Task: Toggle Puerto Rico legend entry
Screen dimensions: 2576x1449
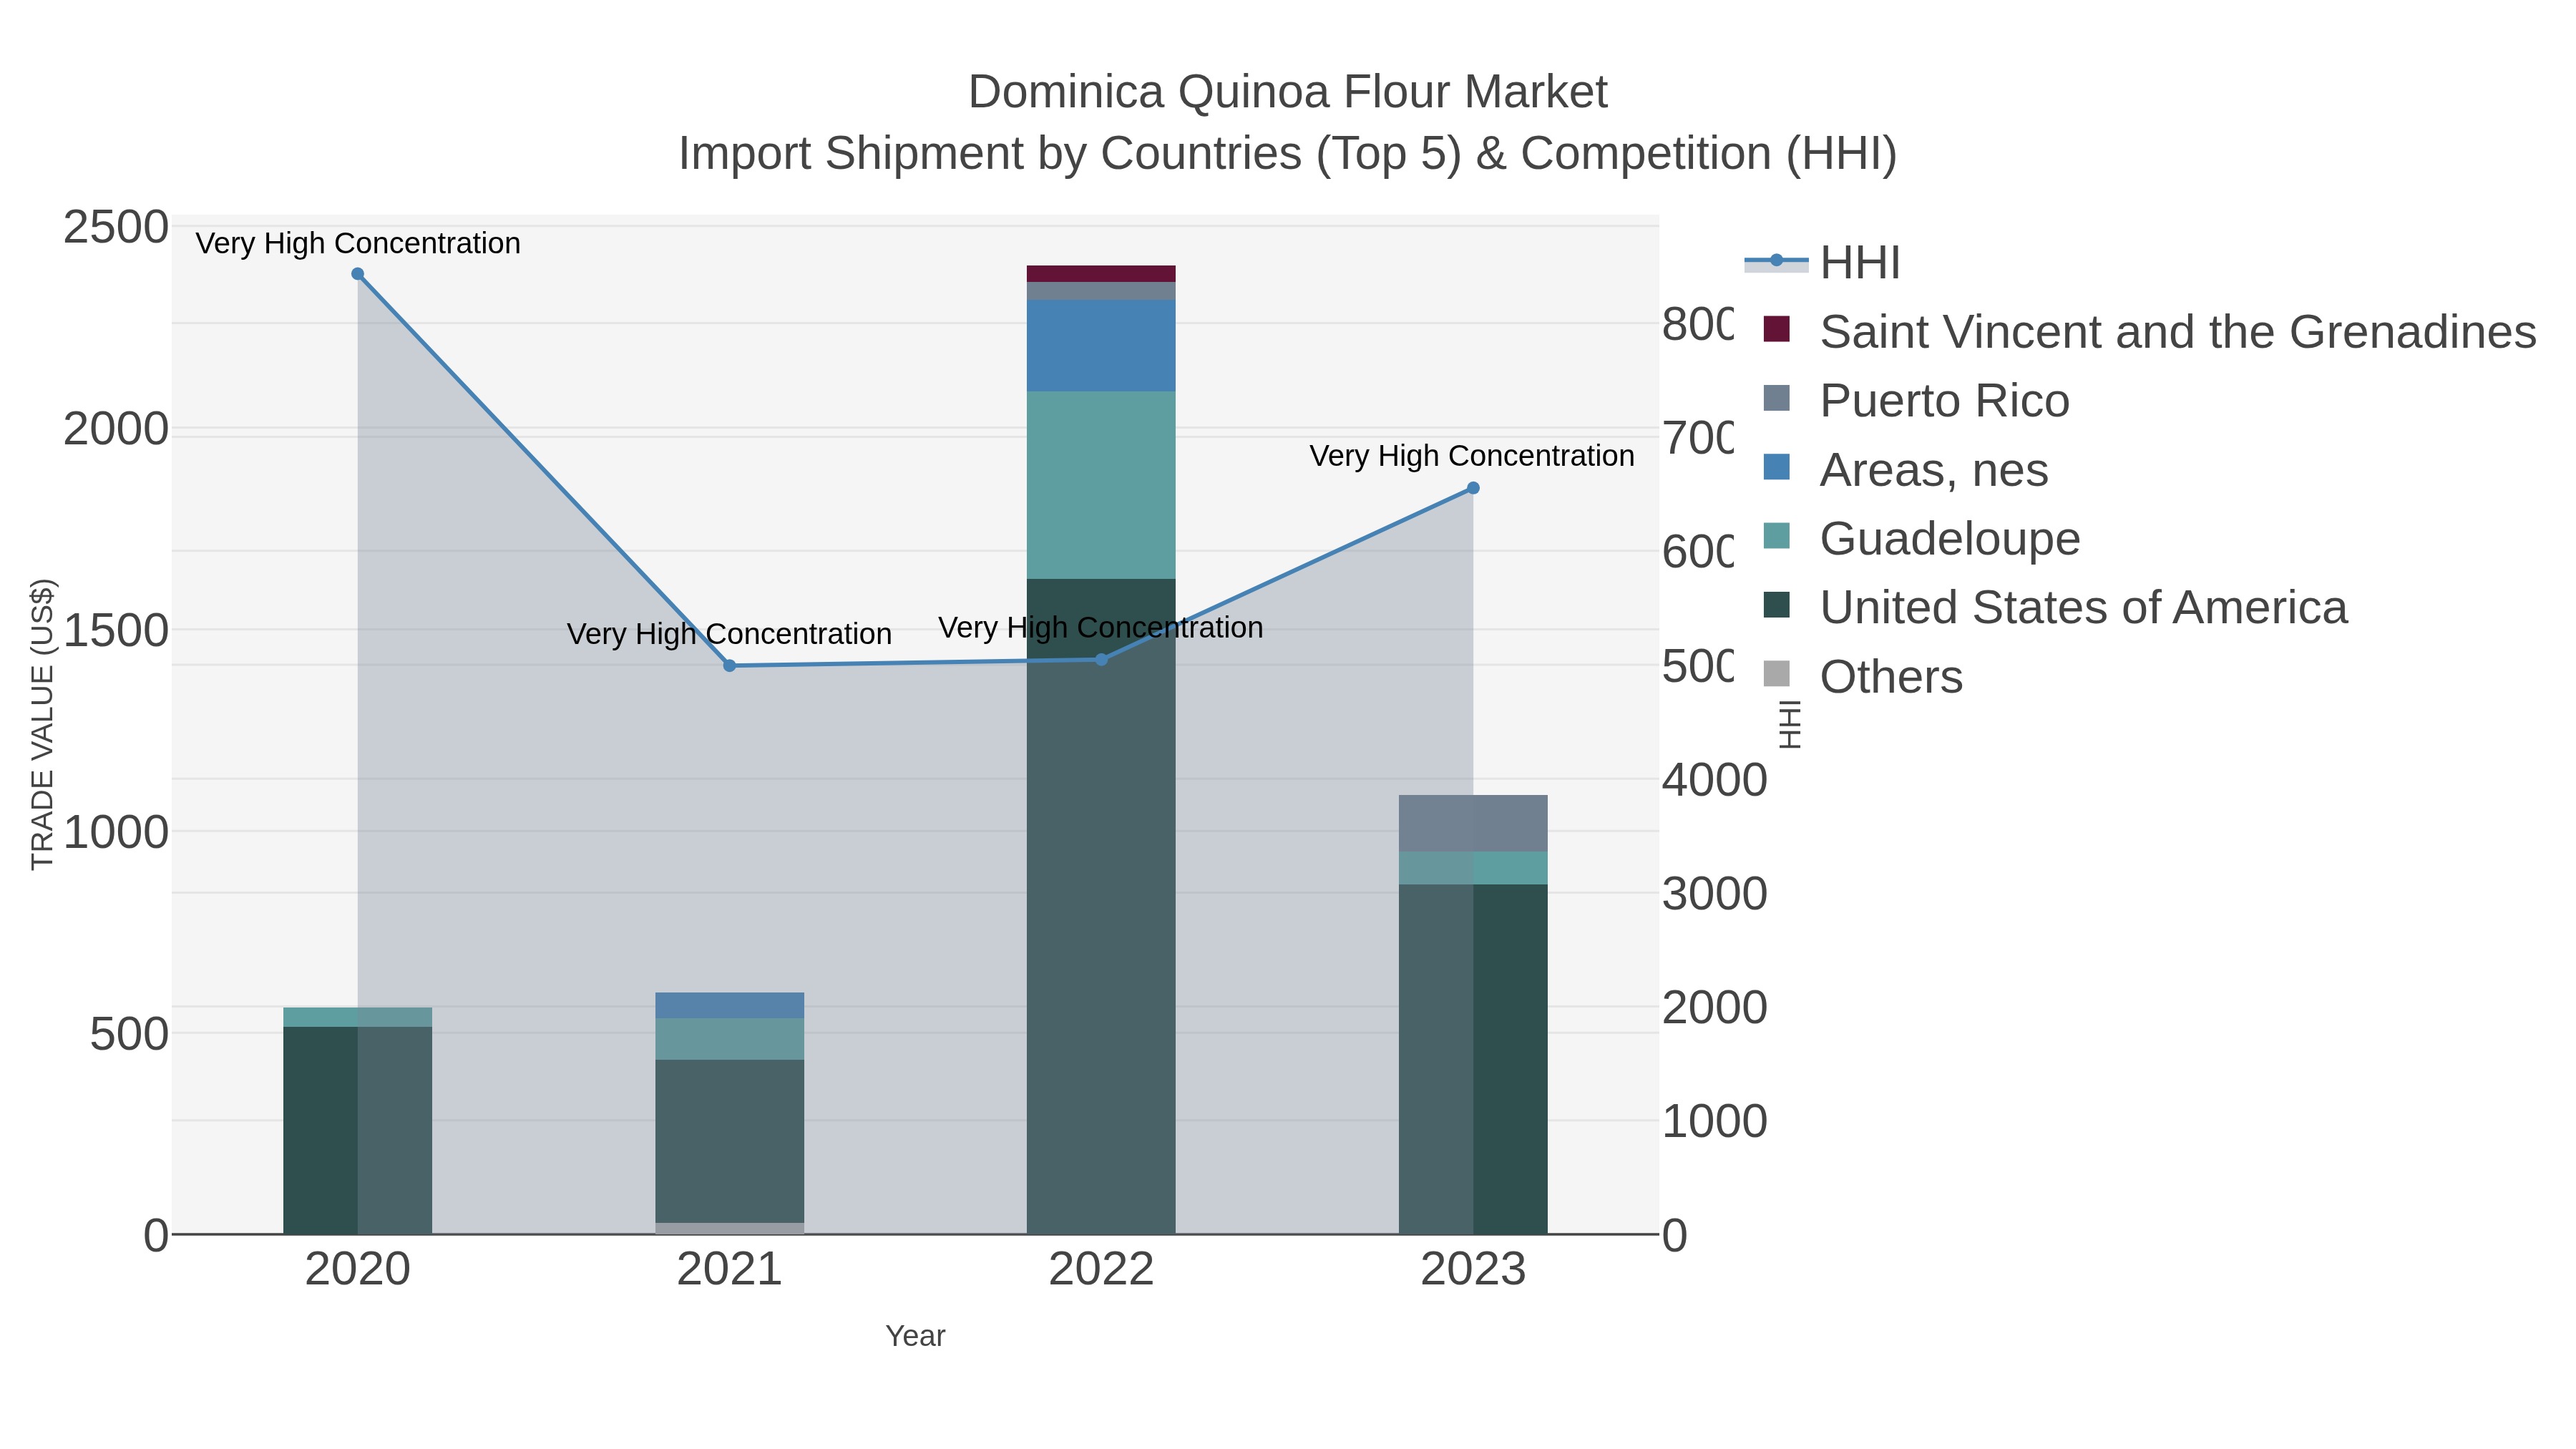Action: tap(1906, 401)
